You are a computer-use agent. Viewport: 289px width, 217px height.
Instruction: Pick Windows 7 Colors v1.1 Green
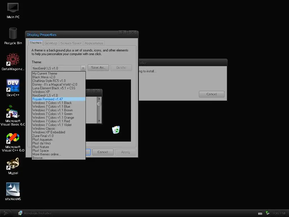(59, 114)
